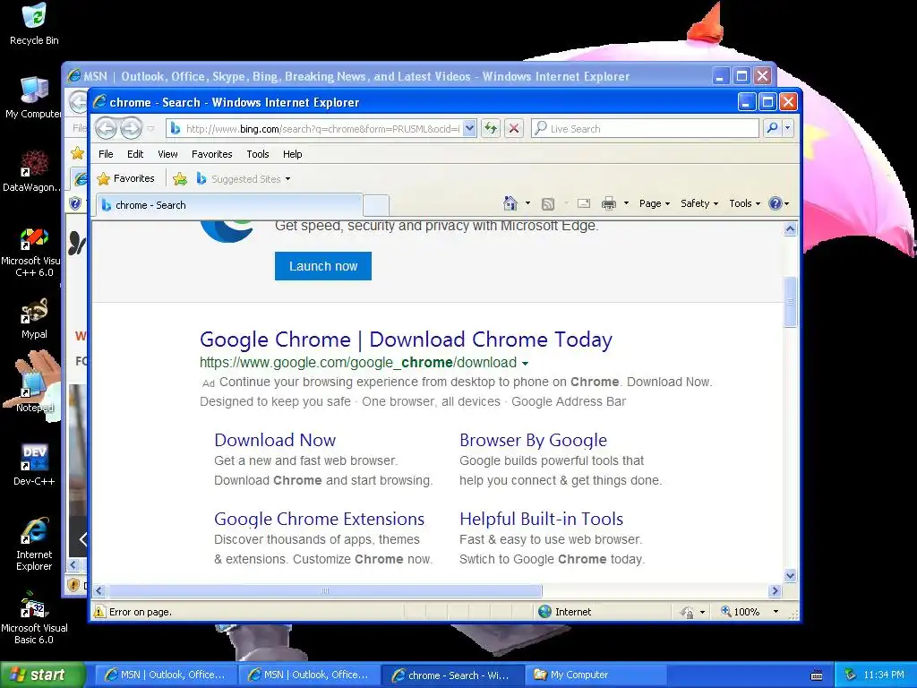Open the File menu
The width and height of the screenshot is (917, 688).
[106, 154]
